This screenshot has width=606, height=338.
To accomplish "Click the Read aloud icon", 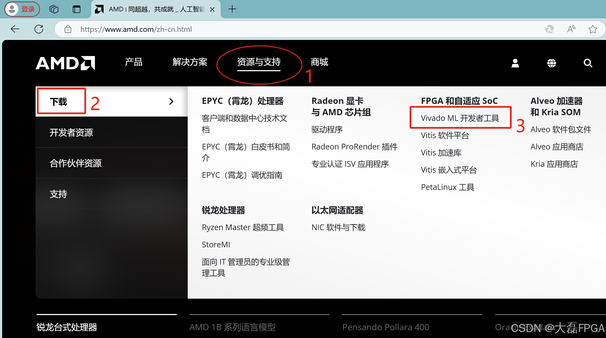I will tap(571, 29).
